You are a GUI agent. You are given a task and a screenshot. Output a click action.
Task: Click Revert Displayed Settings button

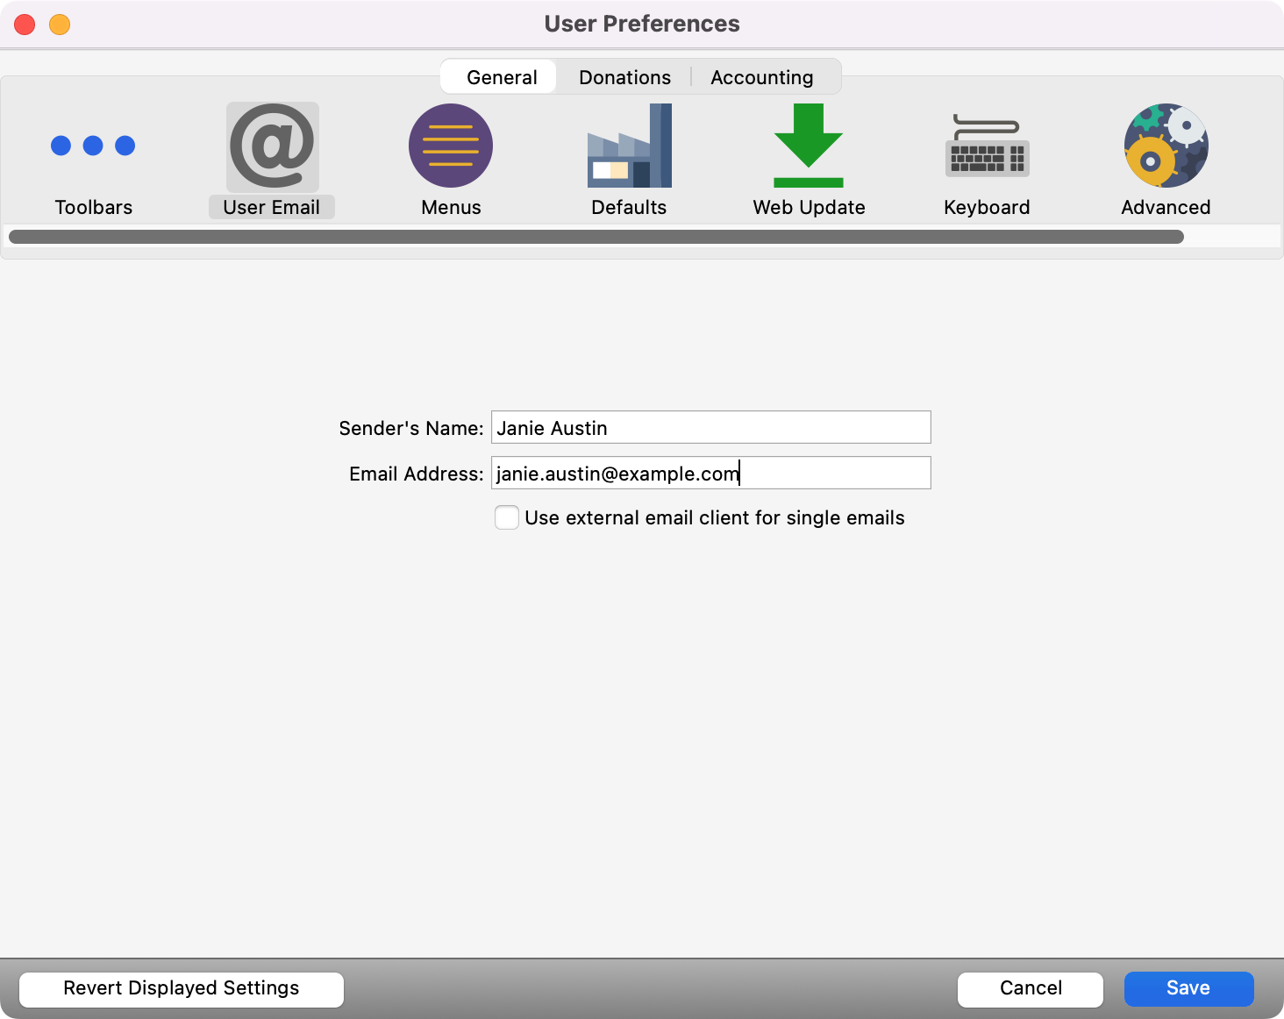coord(182,988)
